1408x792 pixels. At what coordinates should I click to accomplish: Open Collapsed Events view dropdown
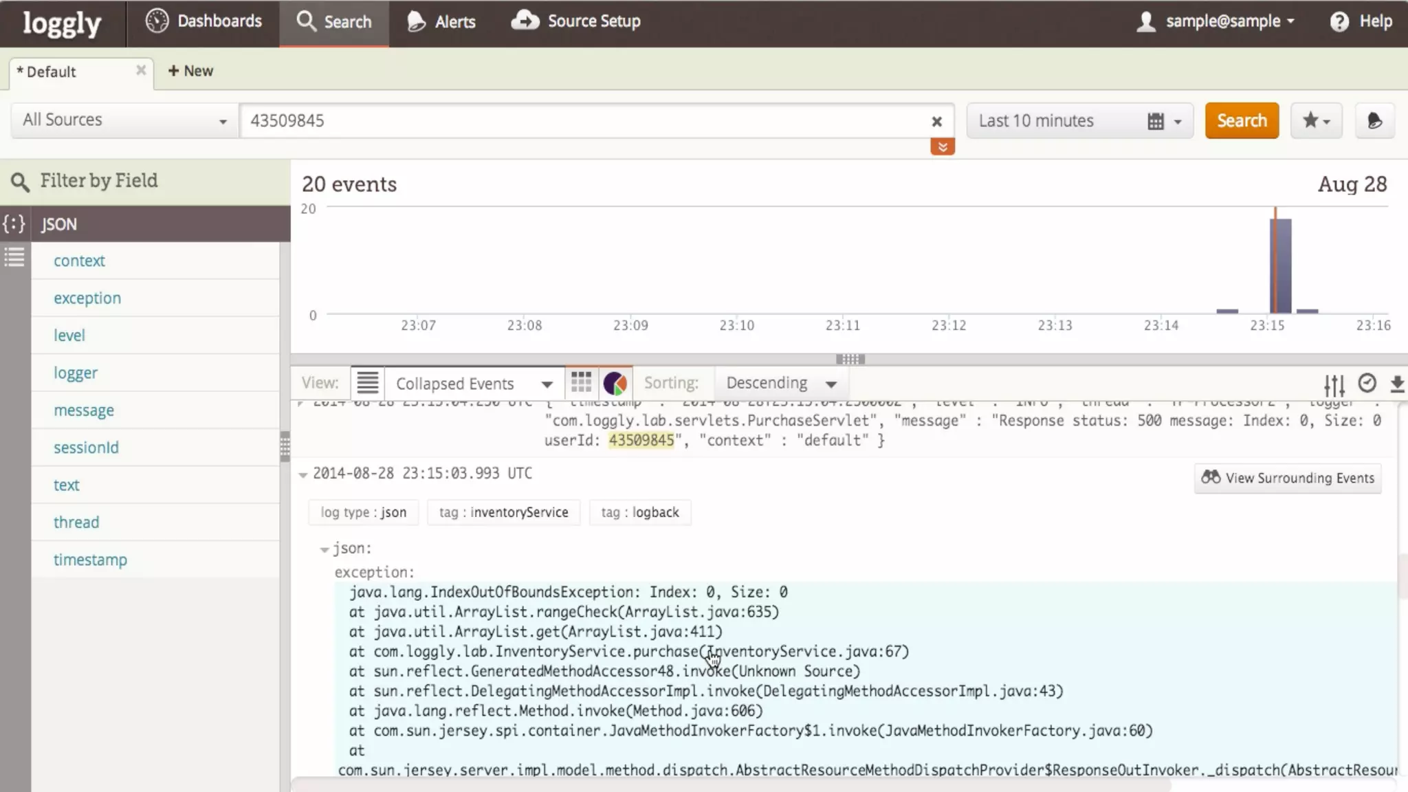click(474, 384)
